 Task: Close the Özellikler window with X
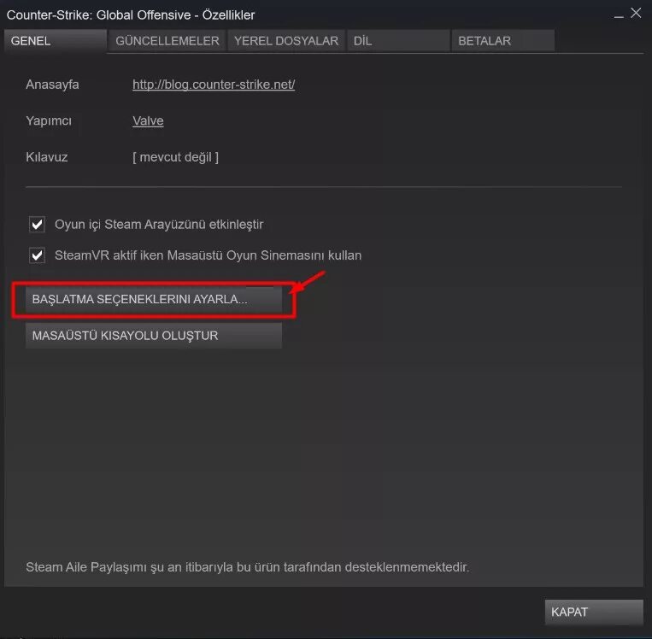pos(636,13)
